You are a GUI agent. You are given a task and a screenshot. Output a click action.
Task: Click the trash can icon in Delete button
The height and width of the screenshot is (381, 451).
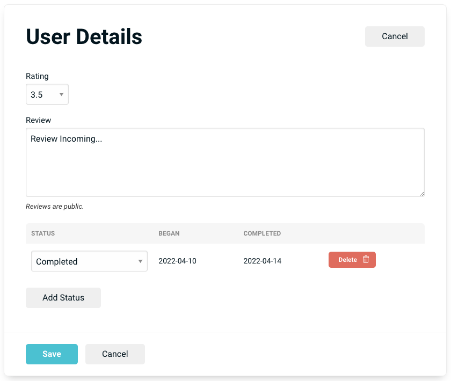366,260
